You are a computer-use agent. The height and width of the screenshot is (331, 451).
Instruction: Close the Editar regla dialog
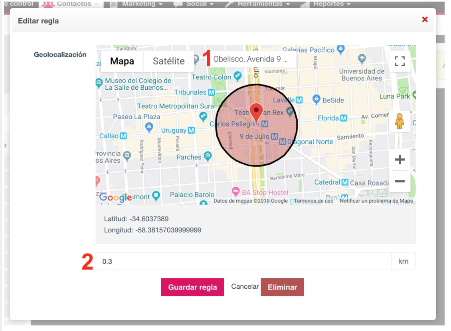point(425,20)
